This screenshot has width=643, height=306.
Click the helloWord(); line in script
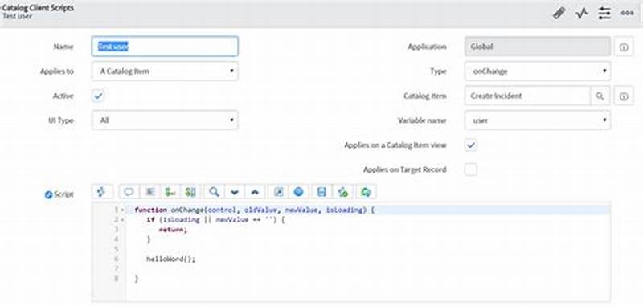171,259
